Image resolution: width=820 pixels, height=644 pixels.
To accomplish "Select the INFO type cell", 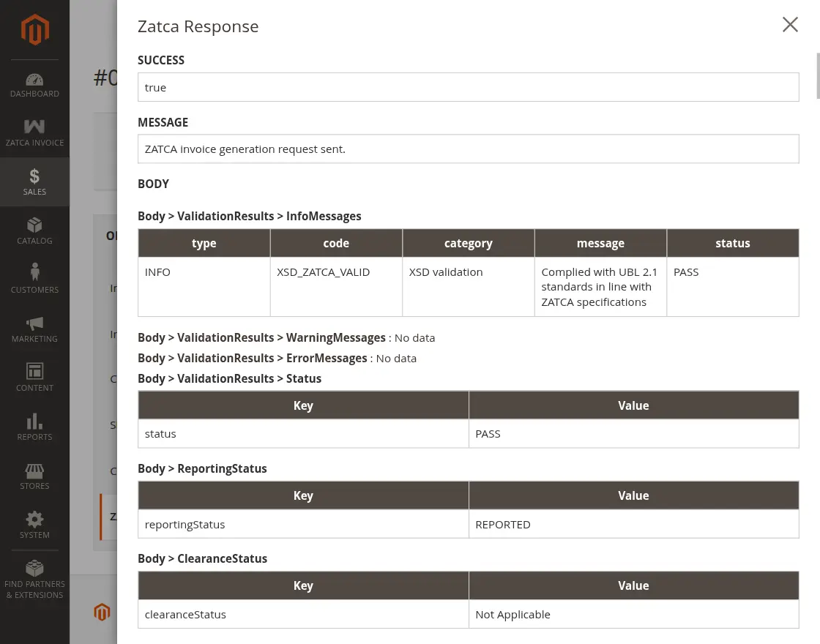I will [204, 286].
